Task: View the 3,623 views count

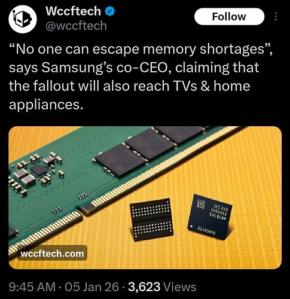Action: click(x=144, y=287)
